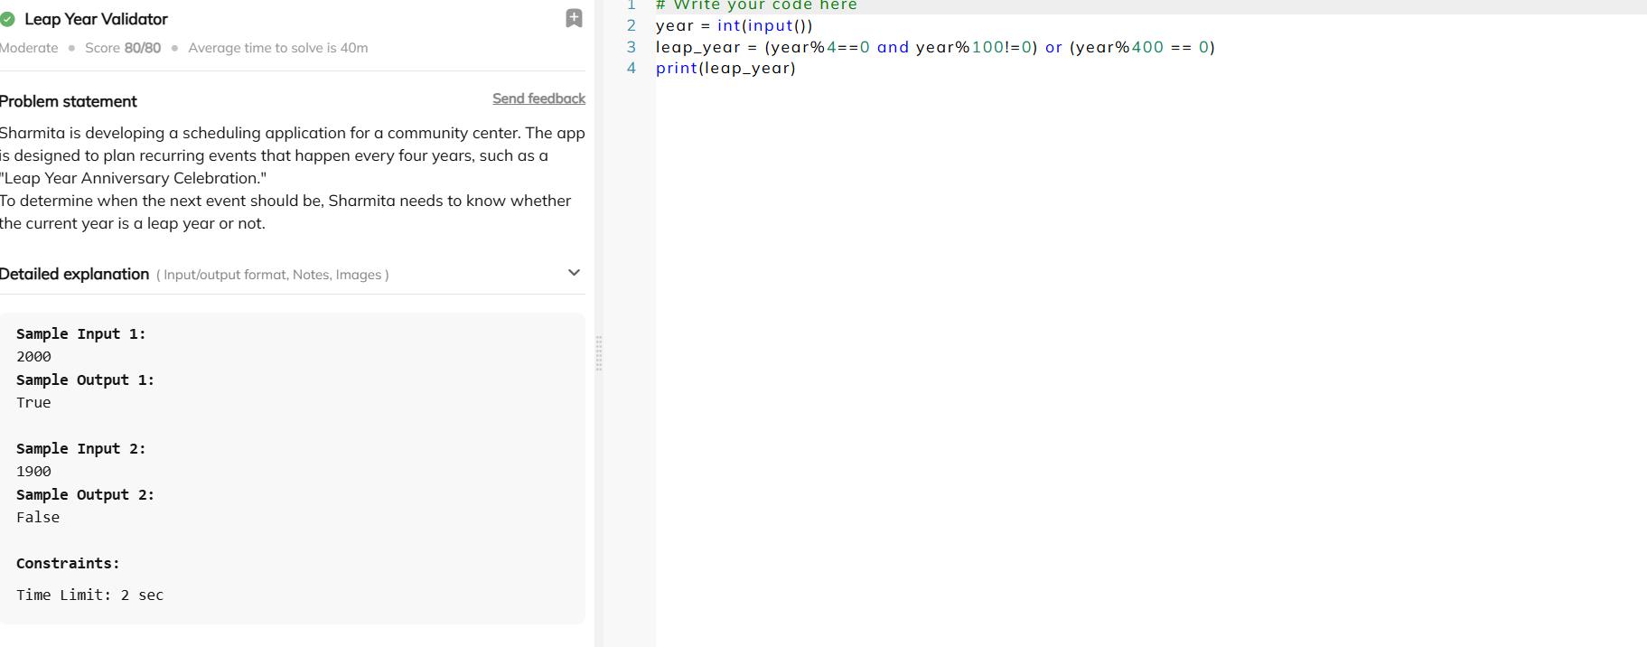This screenshot has width=1647, height=647.
Task: Click line number 4 in the gutter
Action: click(x=632, y=68)
